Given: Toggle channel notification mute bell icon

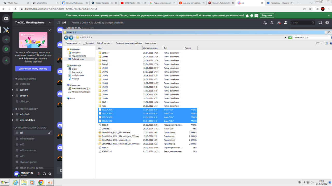Looking at the screenshot, I should click(272, 22).
